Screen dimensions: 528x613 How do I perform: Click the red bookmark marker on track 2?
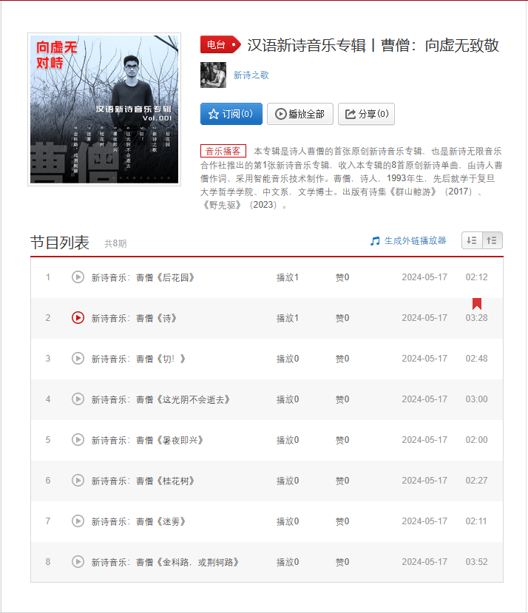(x=477, y=304)
